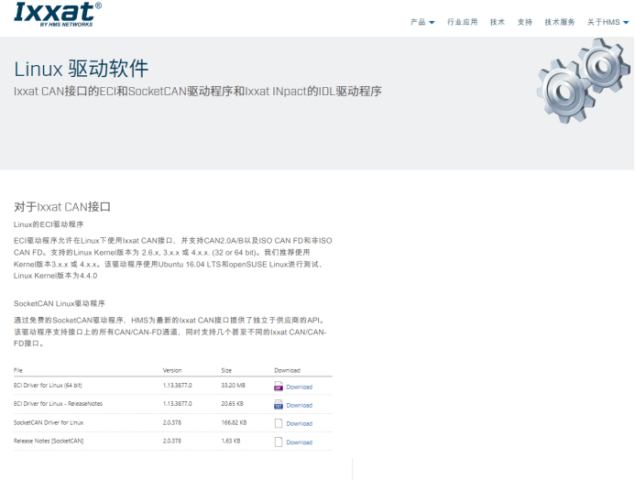
Task: Go to the 技术 menu item
Action: (498, 22)
